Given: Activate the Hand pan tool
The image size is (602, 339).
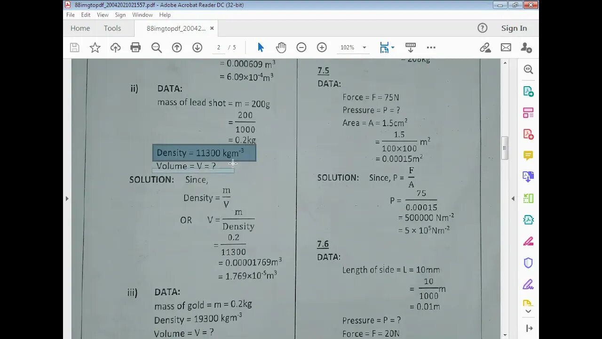Looking at the screenshot, I should click(x=281, y=48).
